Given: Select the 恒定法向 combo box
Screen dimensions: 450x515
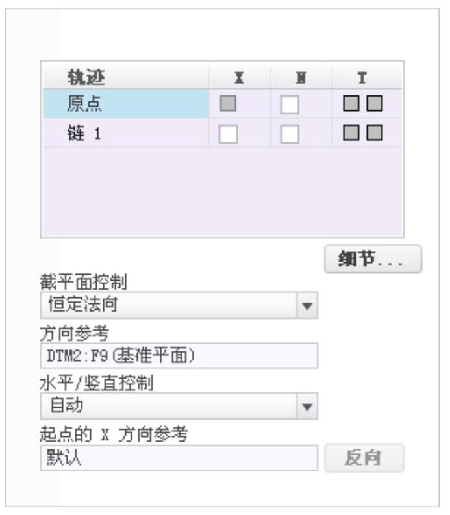Looking at the screenshot, I should point(179,305).
